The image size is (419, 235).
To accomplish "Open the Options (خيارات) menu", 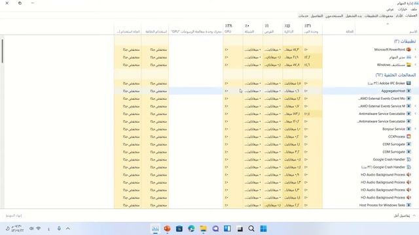I will (402, 9).
